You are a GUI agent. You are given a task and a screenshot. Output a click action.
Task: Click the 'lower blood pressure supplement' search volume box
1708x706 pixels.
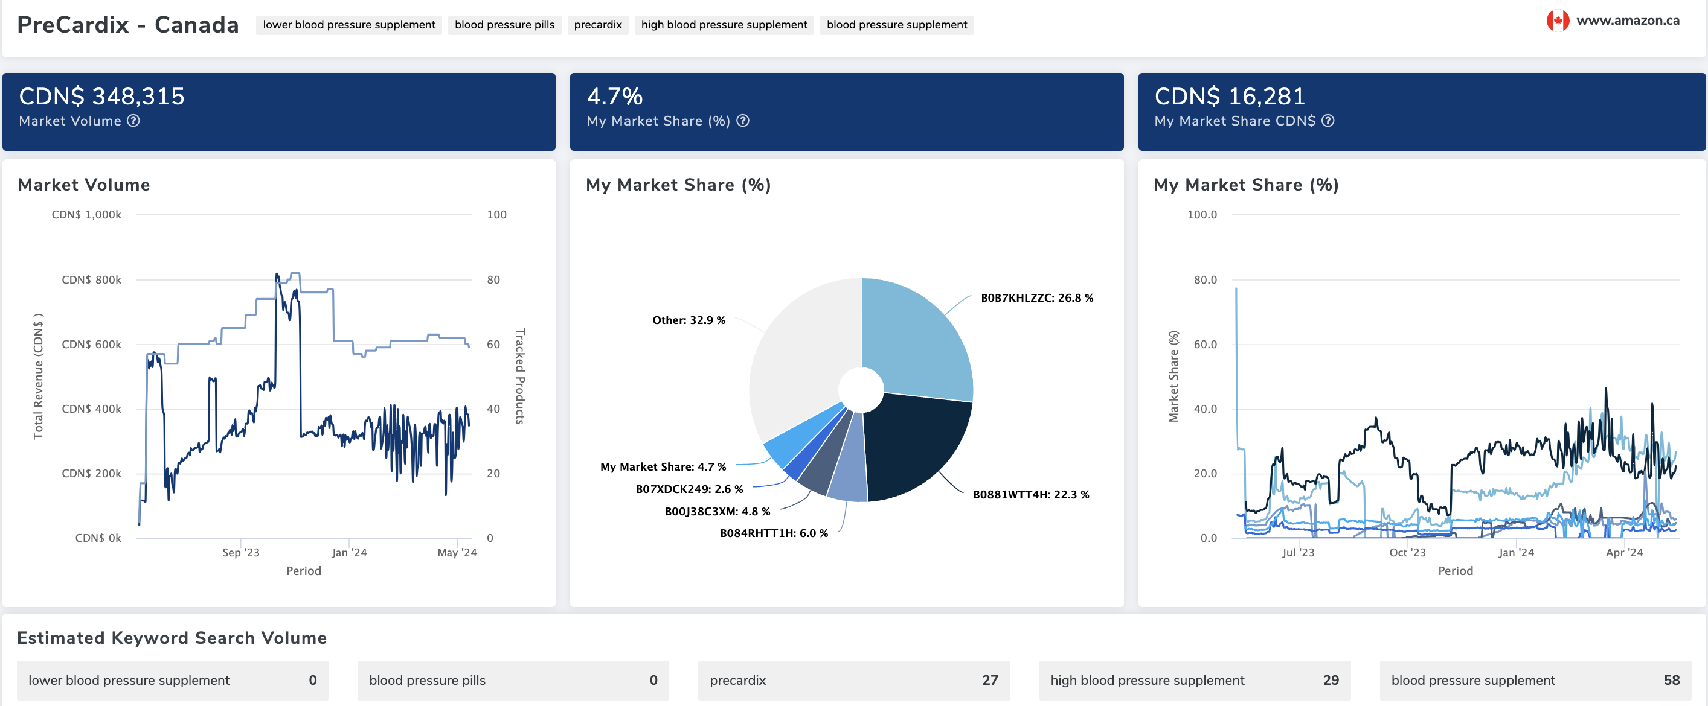[172, 680]
